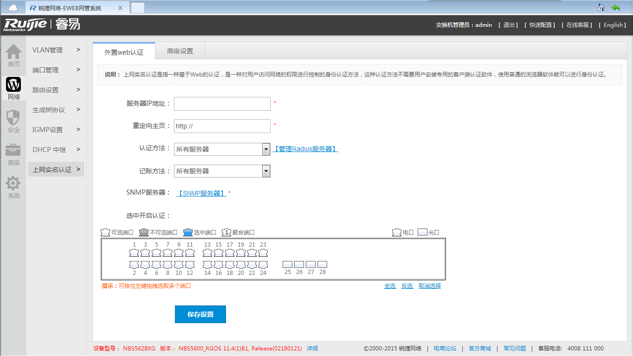The height and width of the screenshot is (356, 633).
Task: Open a new browser tab
Action: pos(138,8)
